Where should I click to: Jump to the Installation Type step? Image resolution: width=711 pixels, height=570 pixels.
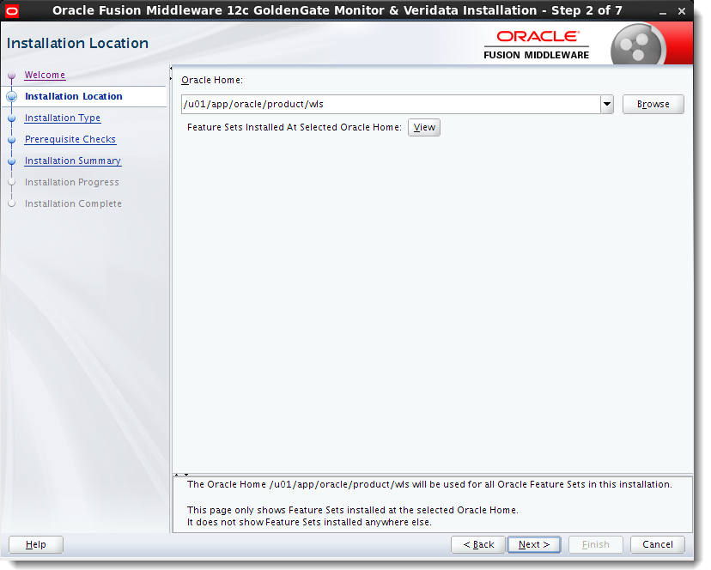pos(63,118)
